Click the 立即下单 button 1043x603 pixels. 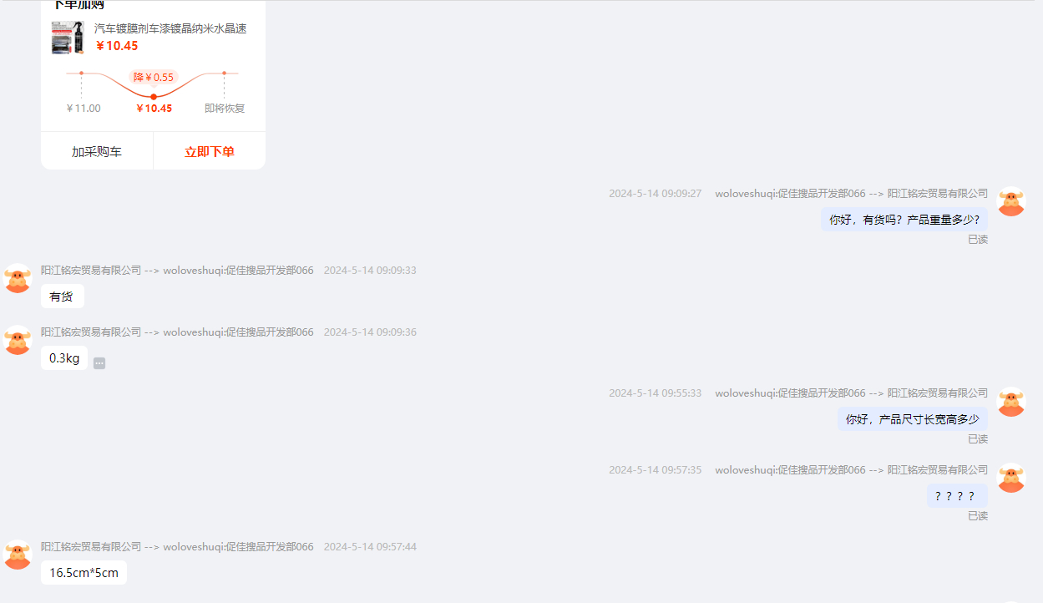(x=210, y=151)
